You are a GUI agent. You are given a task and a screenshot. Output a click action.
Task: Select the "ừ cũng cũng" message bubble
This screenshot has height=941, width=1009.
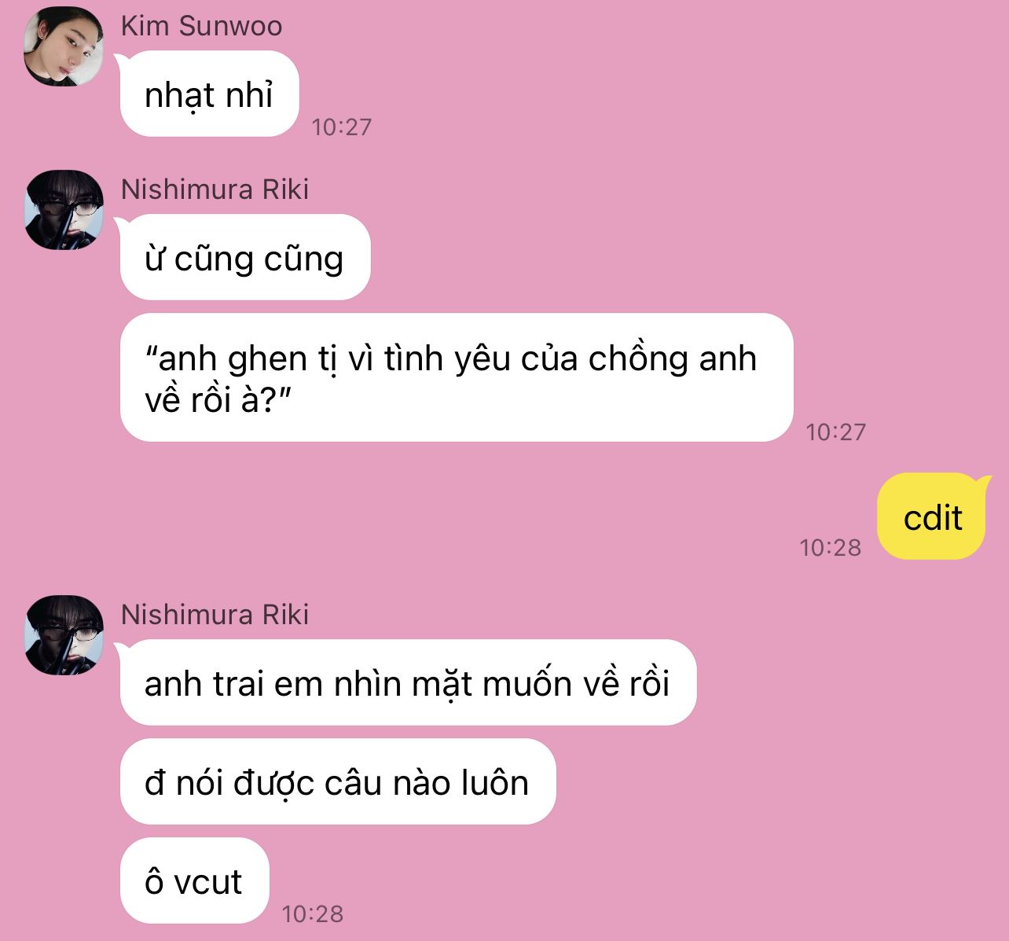tap(244, 258)
